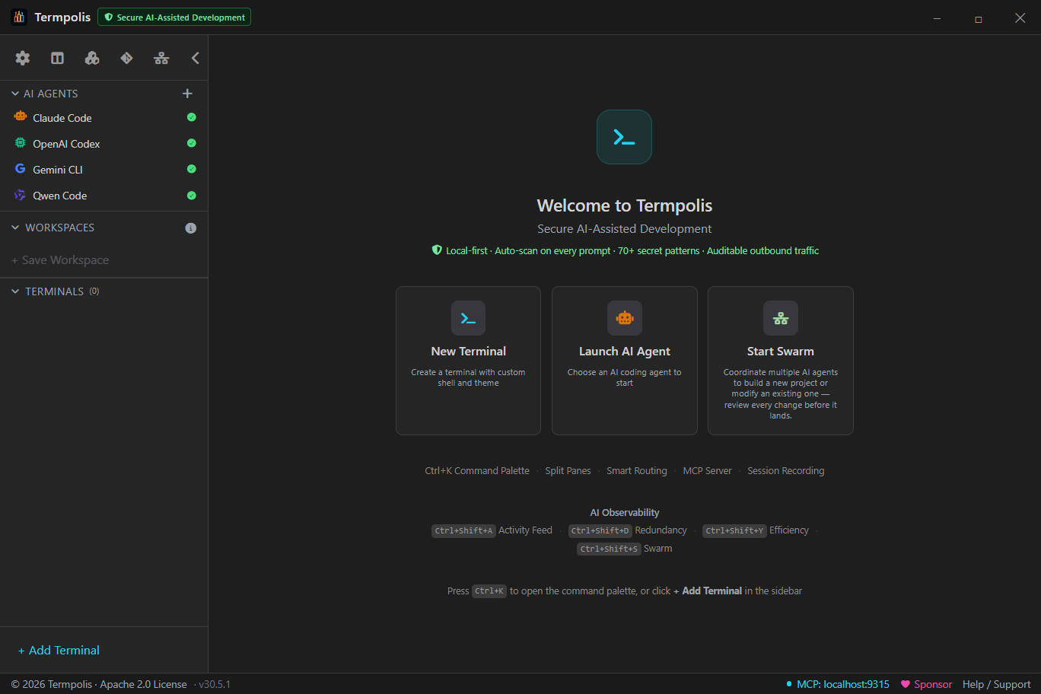The height and width of the screenshot is (694, 1041).
Task: Click the 'Welcome to Termpolis' heading
Action: click(625, 205)
